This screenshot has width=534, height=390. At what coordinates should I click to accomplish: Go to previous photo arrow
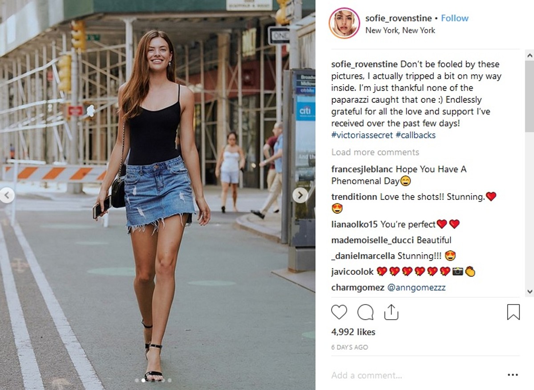7,195
